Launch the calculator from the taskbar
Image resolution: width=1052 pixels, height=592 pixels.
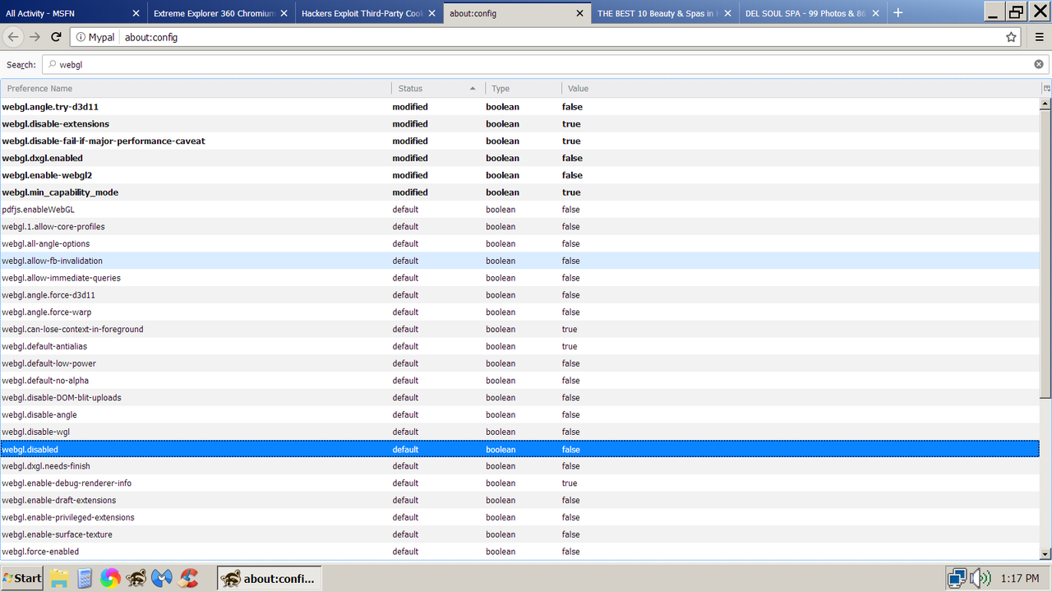(84, 578)
